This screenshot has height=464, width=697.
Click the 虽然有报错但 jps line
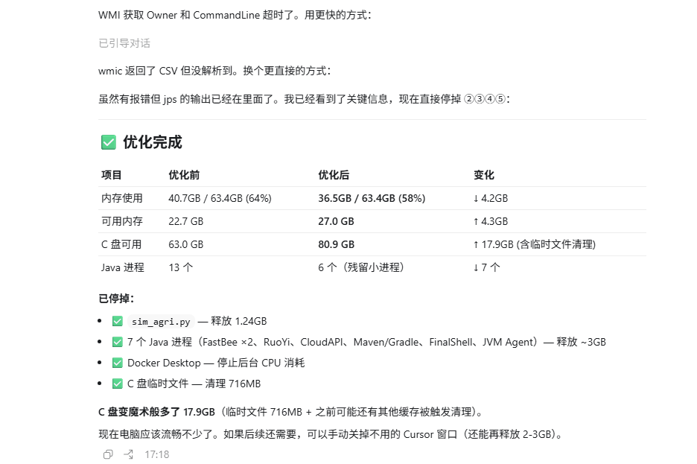(305, 98)
